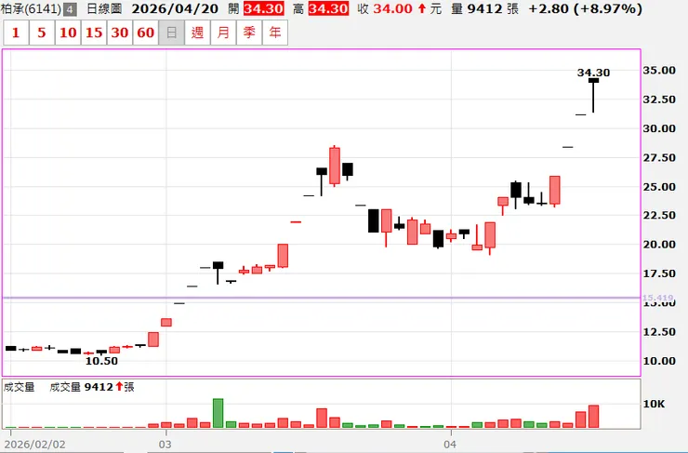Switch to the 10-minute chart
The width and height of the screenshot is (688, 453).
68,33
